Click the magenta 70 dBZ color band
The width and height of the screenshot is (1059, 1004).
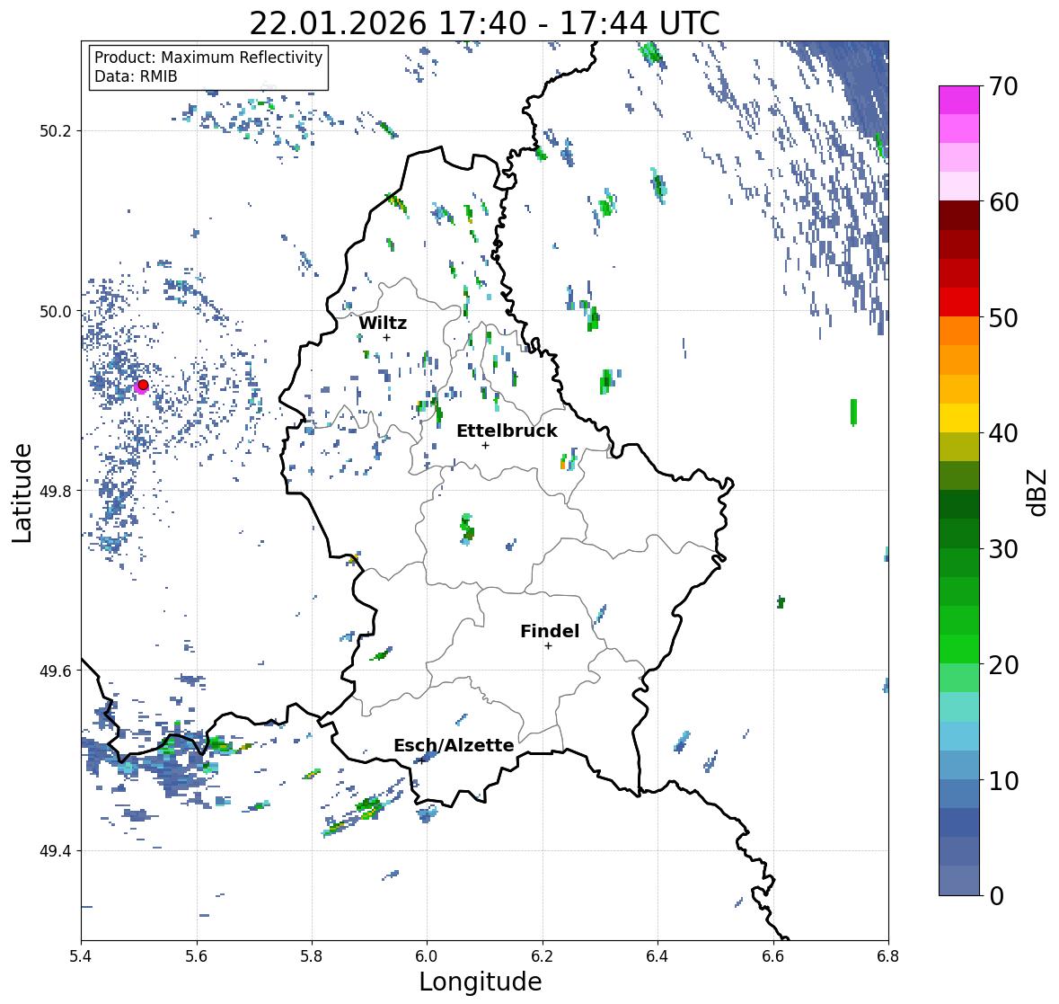(959, 100)
